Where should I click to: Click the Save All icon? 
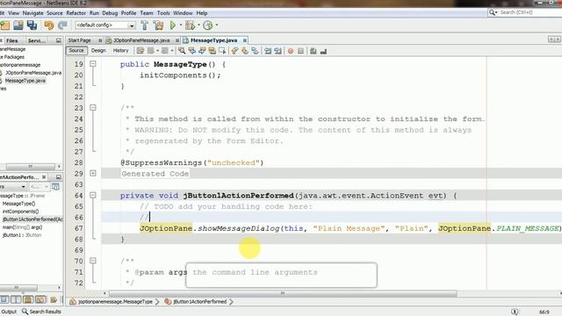pos(32,25)
